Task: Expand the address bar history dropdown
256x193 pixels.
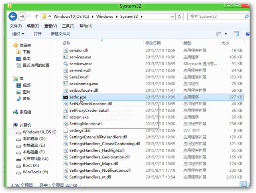Action: (x=173, y=16)
